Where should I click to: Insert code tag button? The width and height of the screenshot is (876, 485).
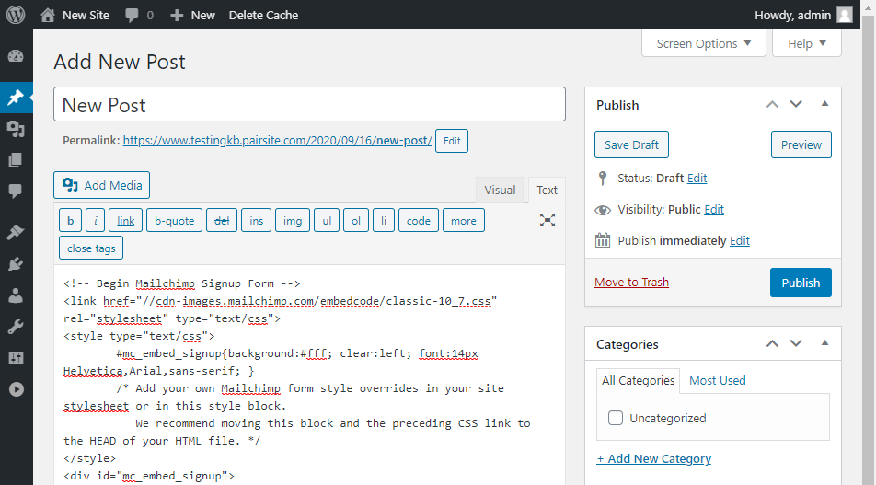click(419, 220)
